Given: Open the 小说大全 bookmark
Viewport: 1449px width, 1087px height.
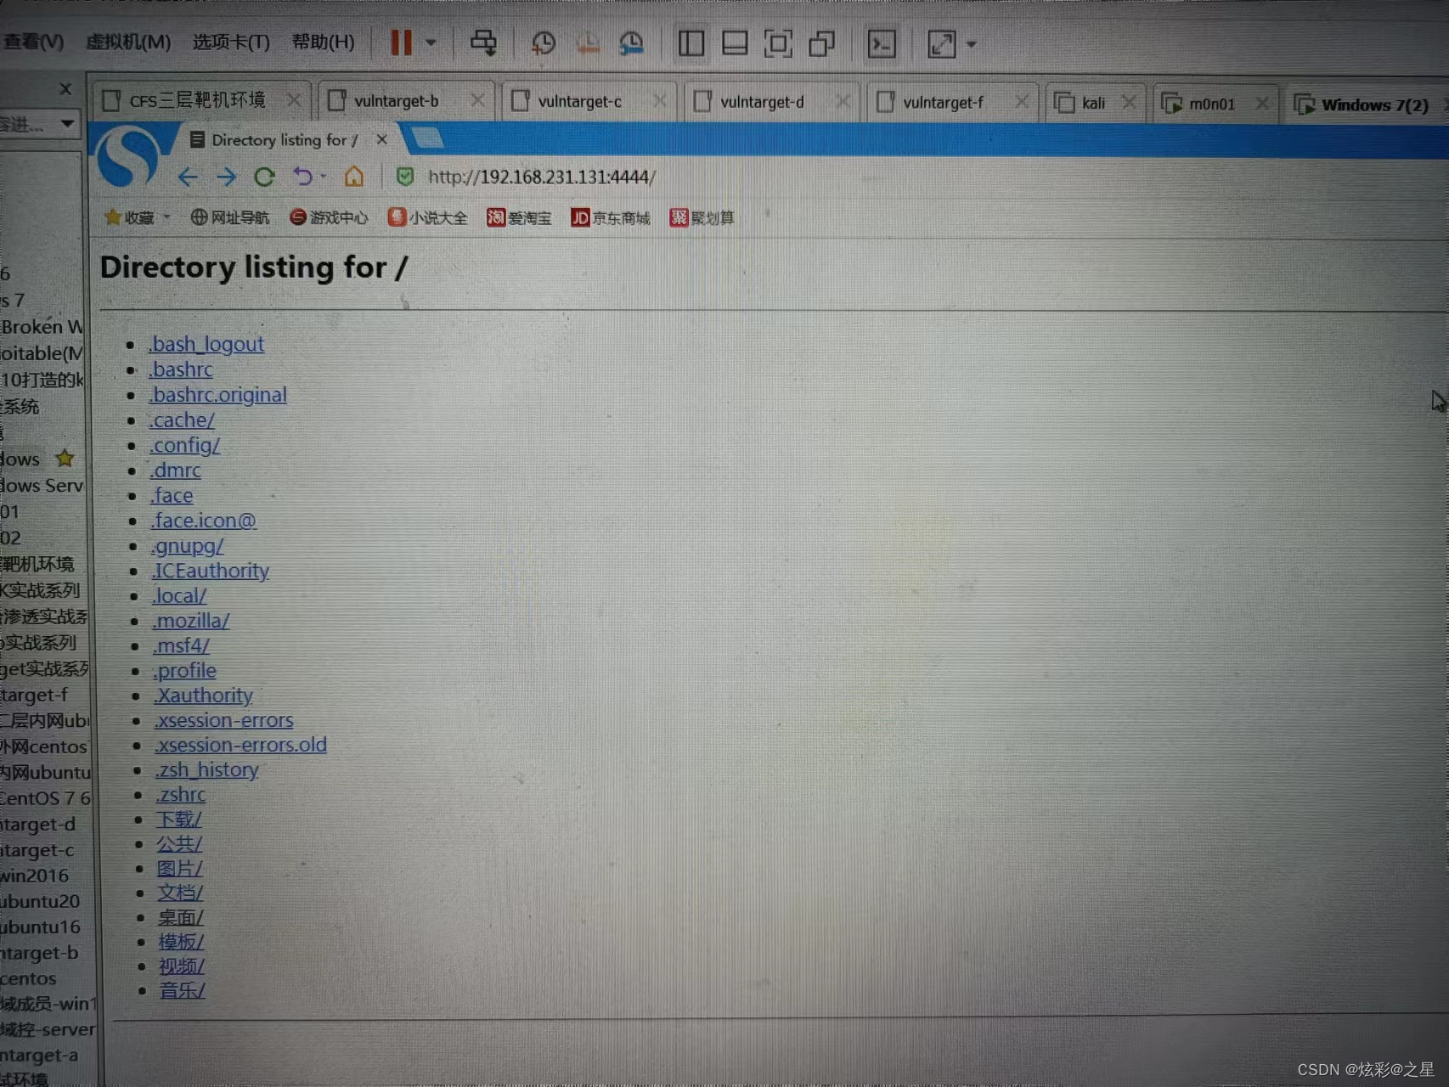Looking at the screenshot, I should tap(427, 217).
